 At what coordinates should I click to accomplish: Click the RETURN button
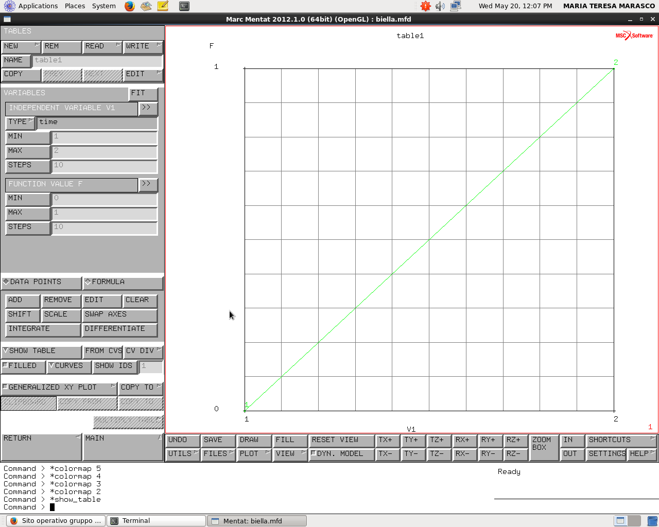[41, 447]
